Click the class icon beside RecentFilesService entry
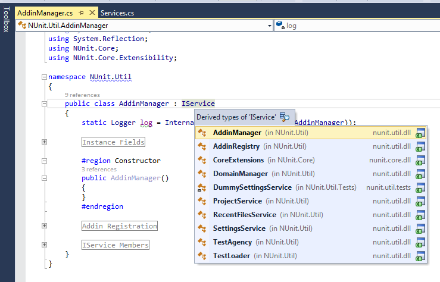 [202, 215]
